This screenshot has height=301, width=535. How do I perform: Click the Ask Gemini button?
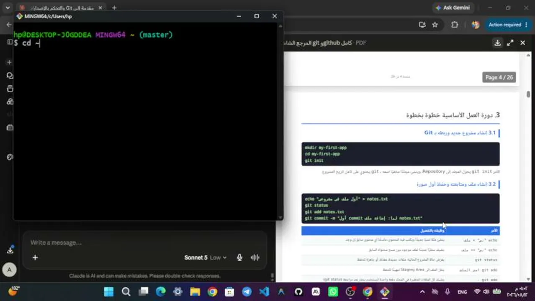(x=452, y=8)
